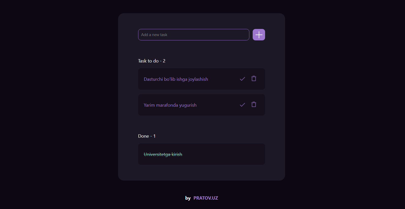Click the "by" label in the footer
This screenshot has width=405, height=209.
(188, 198)
